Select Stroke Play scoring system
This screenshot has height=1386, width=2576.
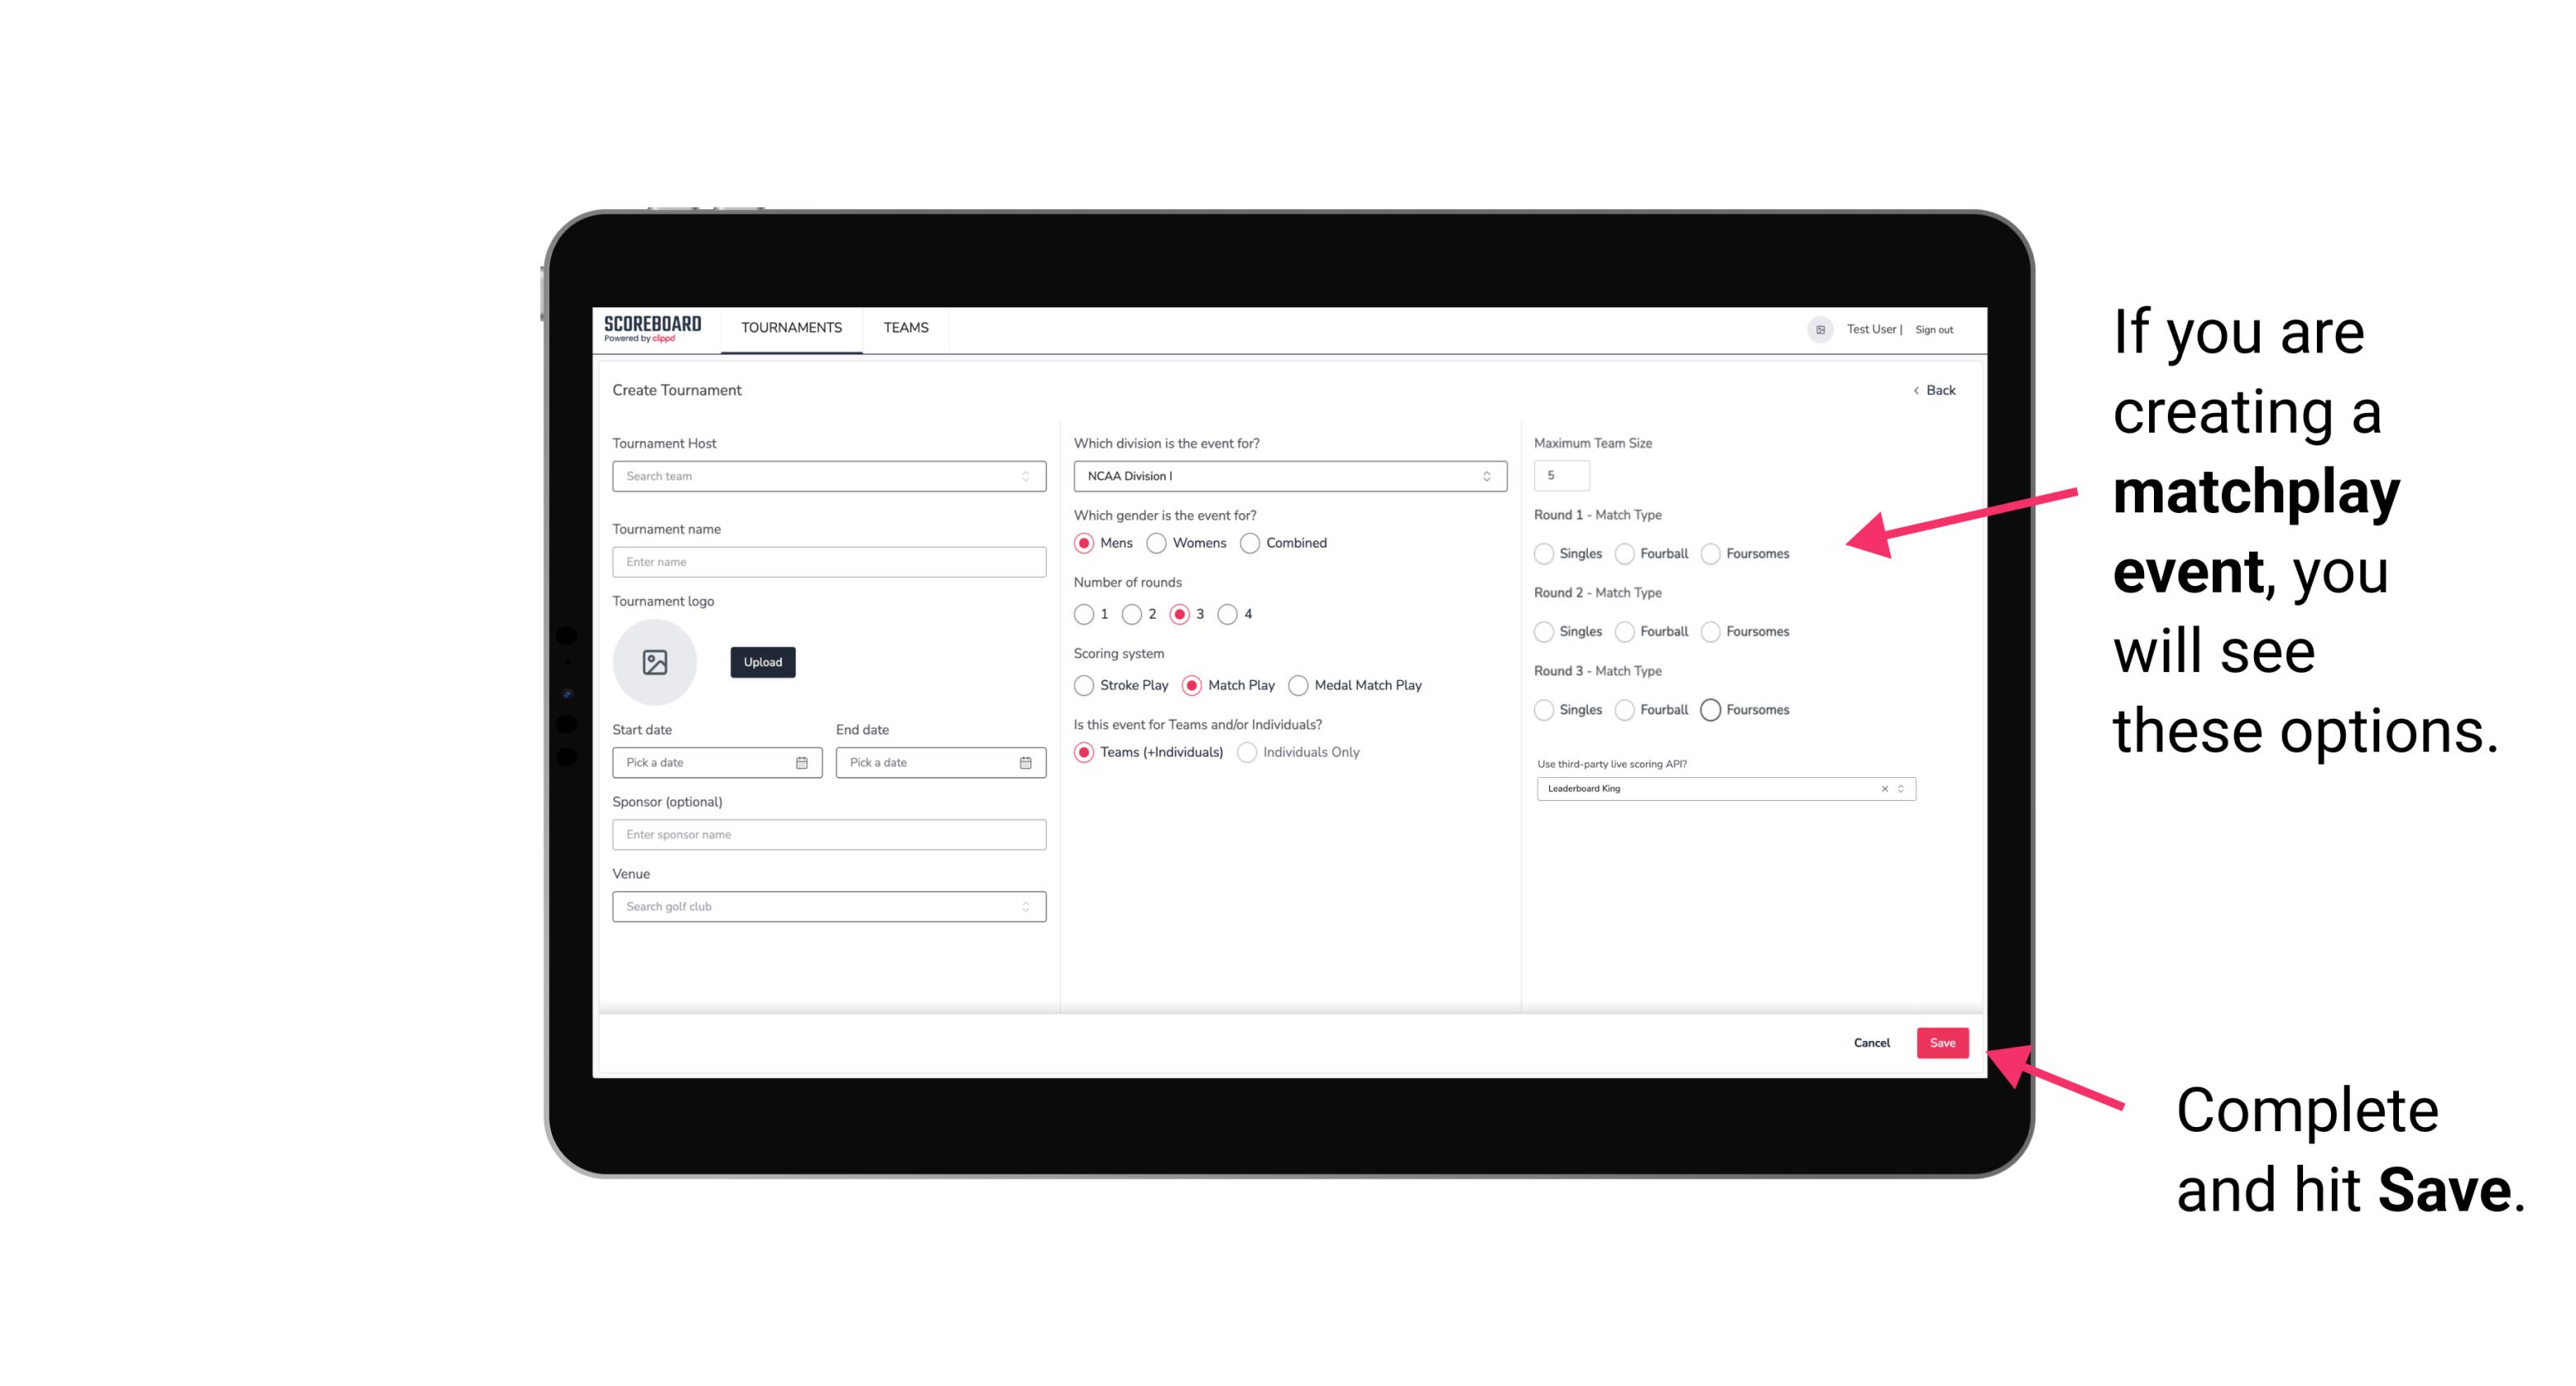pos(1080,684)
